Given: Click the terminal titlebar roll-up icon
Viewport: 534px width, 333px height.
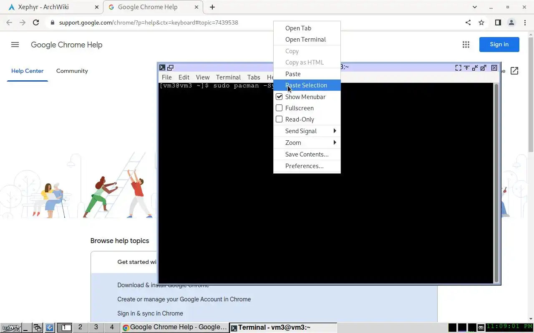Looking at the screenshot, I should [467, 67].
